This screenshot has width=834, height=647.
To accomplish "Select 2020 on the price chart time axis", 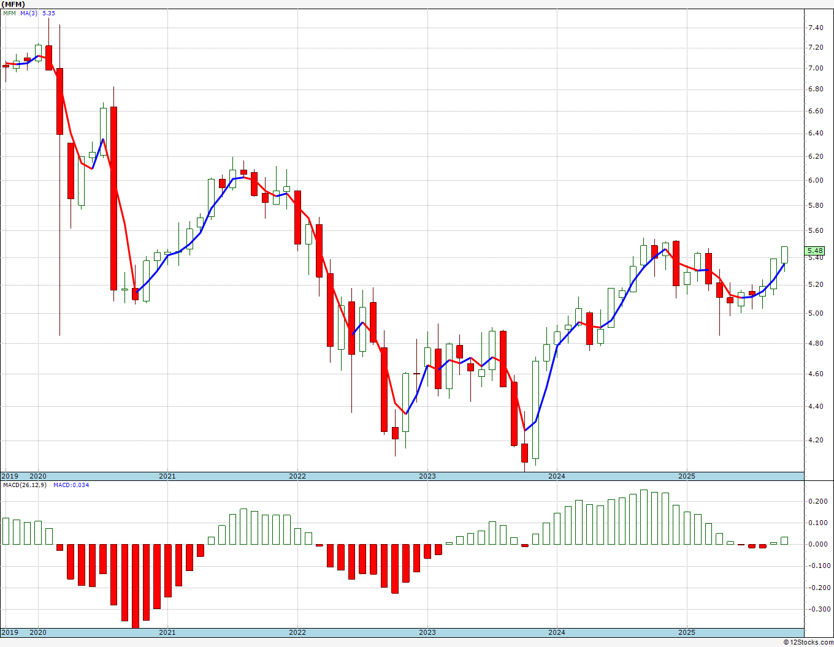I will (x=38, y=476).
